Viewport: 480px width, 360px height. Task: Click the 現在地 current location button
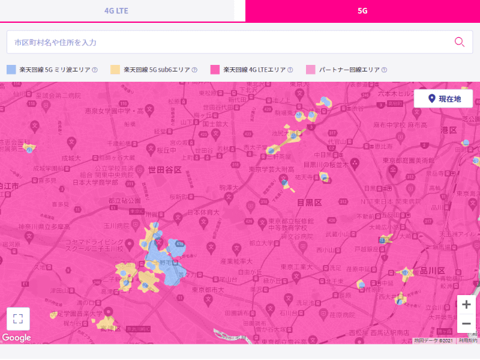click(443, 99)
